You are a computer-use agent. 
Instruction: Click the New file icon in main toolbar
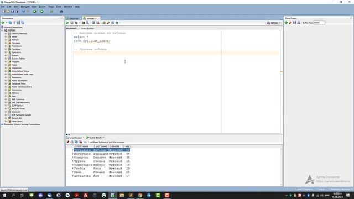pyautogui.click(x=4, y=11)
